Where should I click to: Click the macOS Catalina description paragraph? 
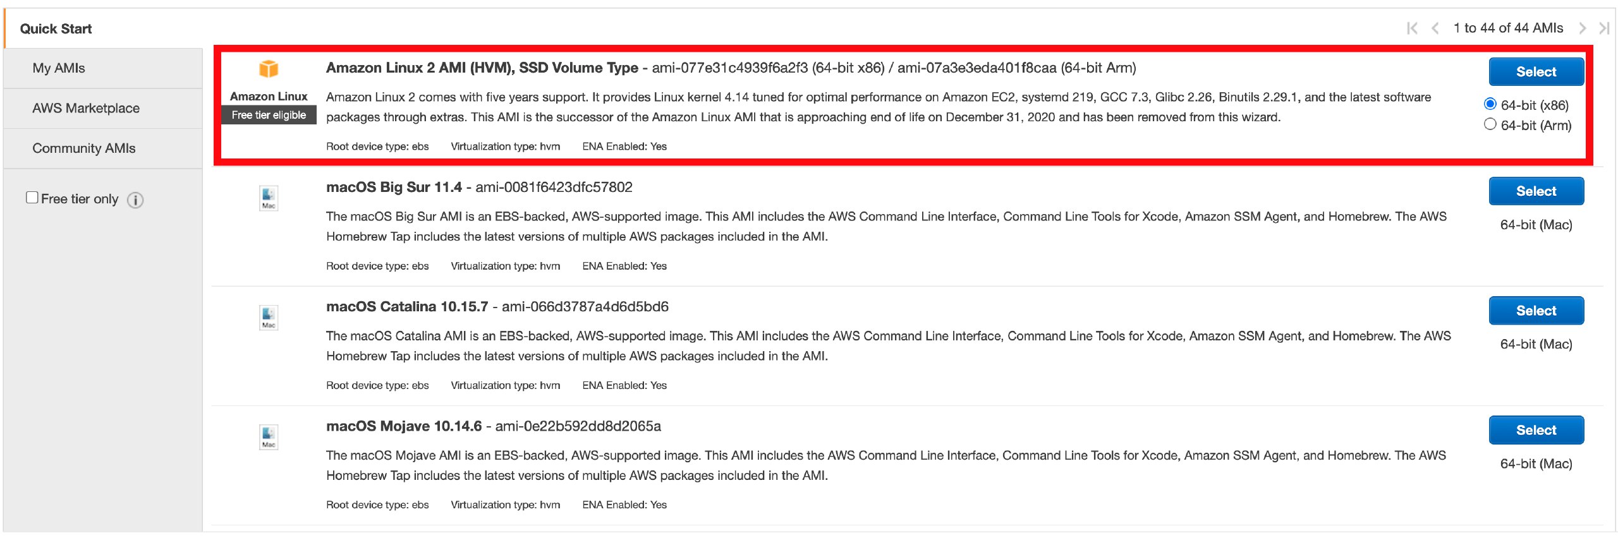[x=889, y=345]
